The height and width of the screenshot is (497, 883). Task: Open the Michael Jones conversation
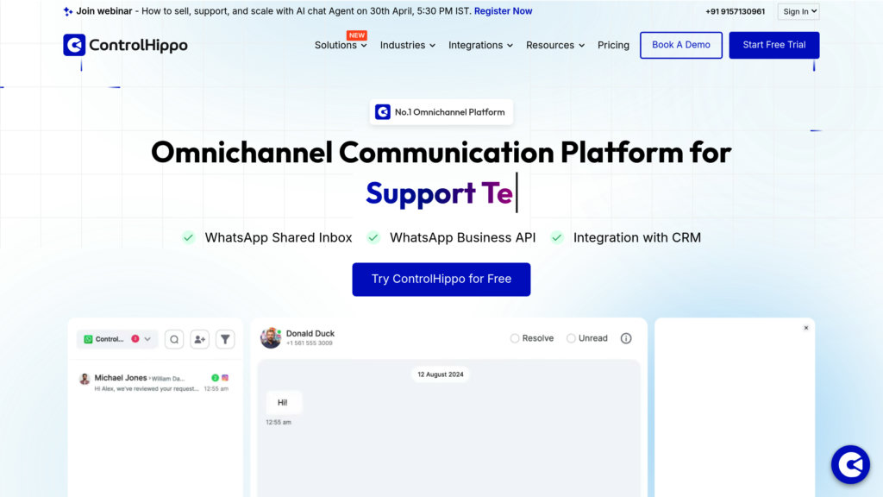(x=153, y=383)
